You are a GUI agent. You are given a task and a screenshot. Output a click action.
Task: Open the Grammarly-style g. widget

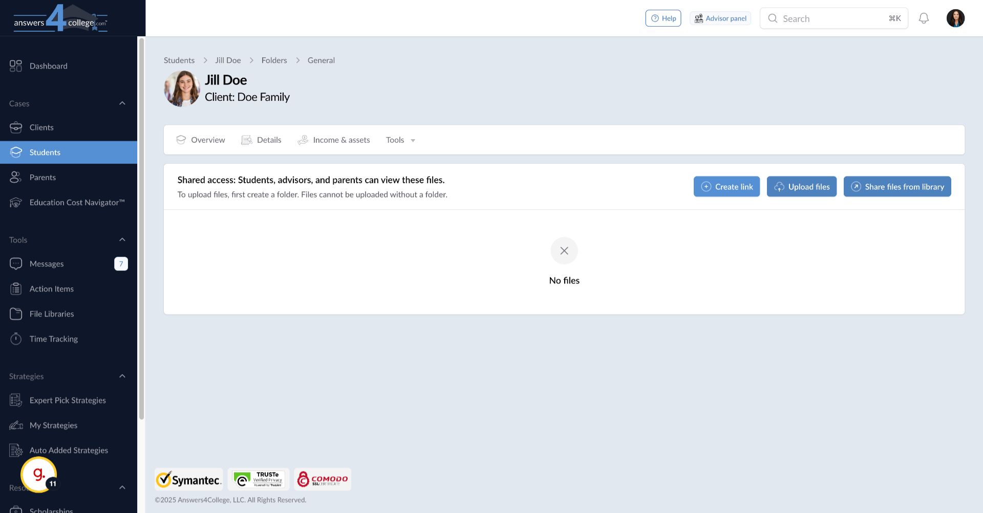click(x=39, y=475)
